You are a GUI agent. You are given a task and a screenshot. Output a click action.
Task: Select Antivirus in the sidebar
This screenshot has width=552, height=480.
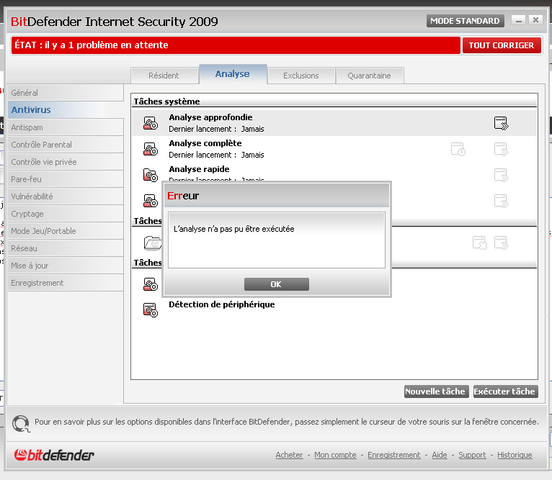[66, 109]
